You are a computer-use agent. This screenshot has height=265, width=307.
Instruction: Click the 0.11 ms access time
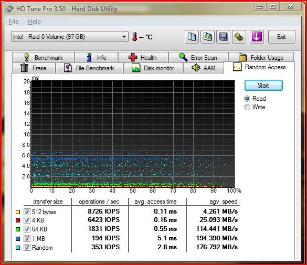pos(165,211)
